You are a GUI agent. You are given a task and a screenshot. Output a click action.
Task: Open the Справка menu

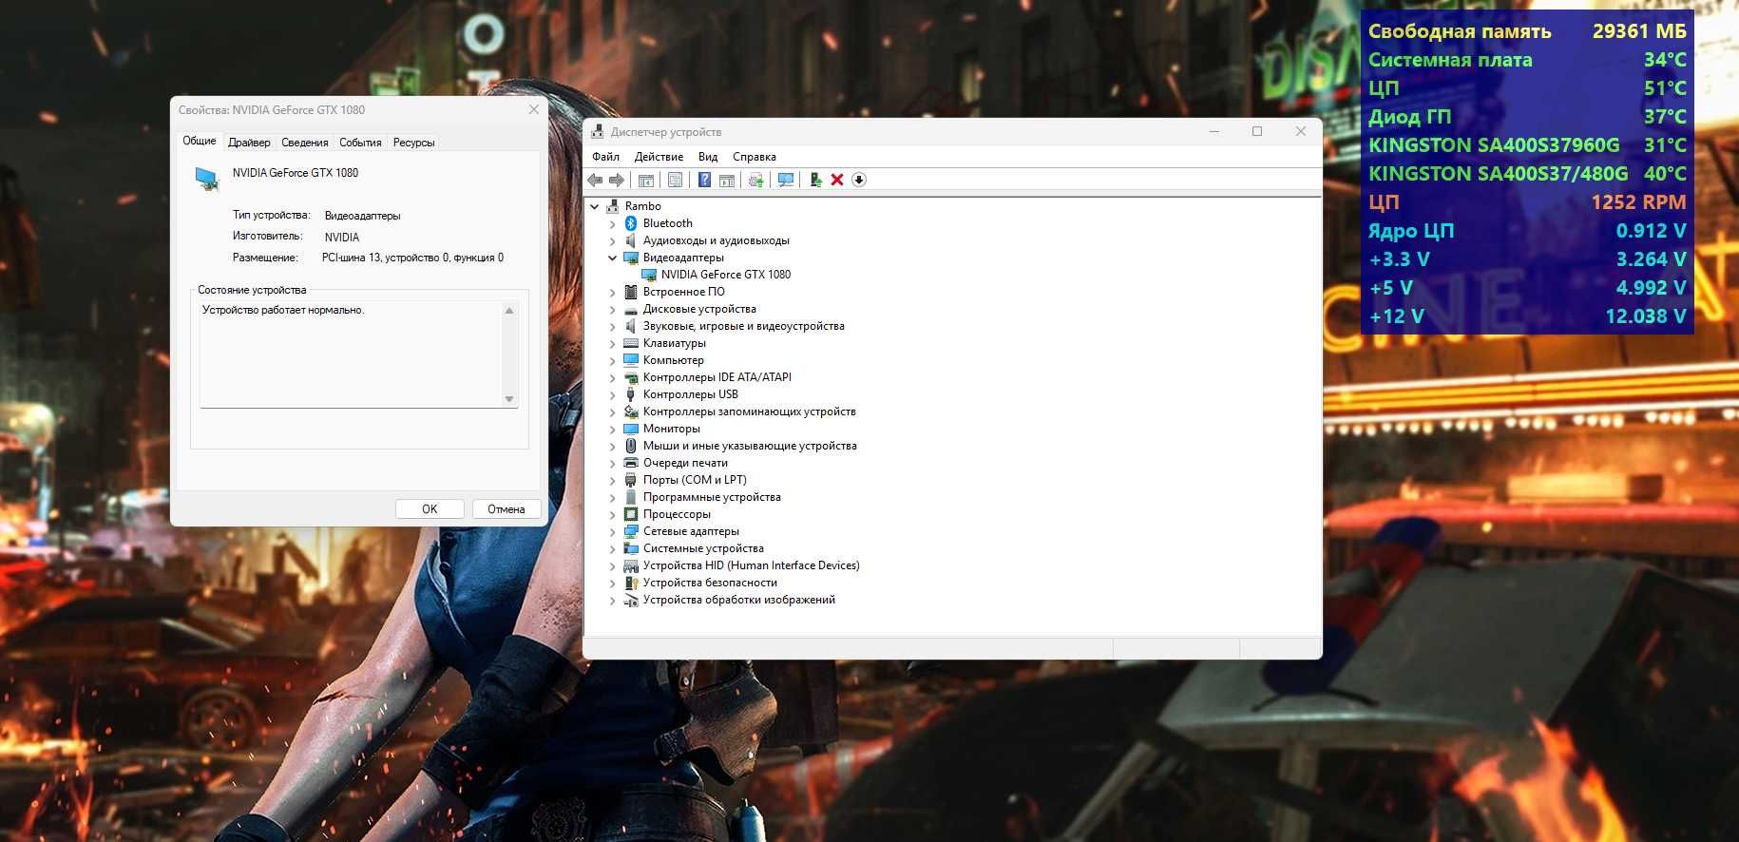click(755, 157)
